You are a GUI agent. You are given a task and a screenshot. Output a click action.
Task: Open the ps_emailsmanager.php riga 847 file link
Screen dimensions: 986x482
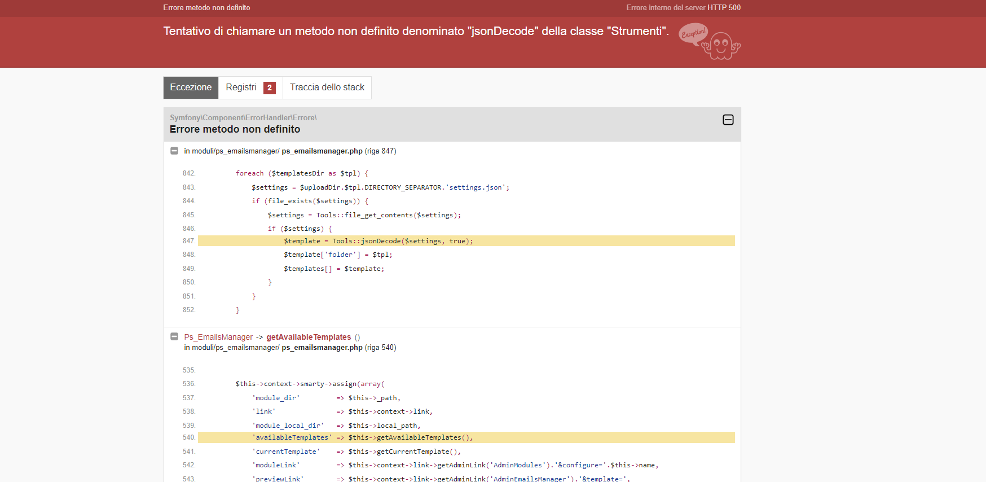(322, 151)
